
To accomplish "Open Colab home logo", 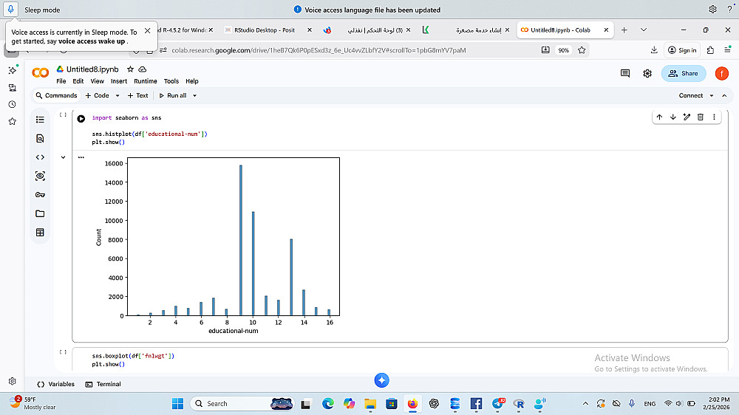I will point(41,72).
